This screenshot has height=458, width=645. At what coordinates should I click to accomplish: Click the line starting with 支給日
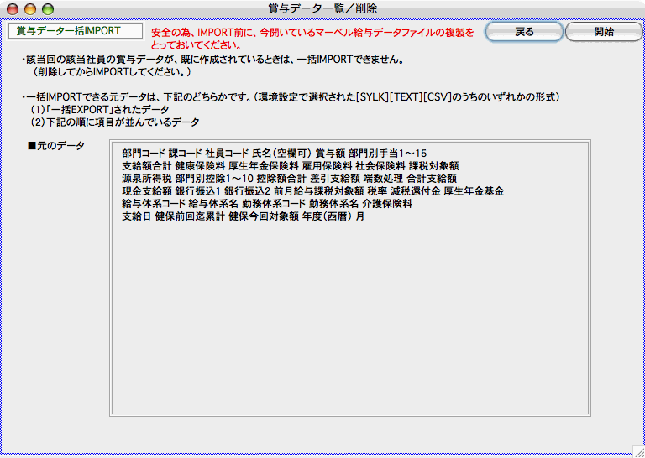(x=243, y=216)
